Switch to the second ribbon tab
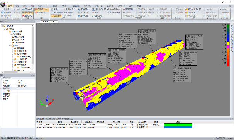The image size is (234, 140). pyautogui.click(x=17, y=6)
